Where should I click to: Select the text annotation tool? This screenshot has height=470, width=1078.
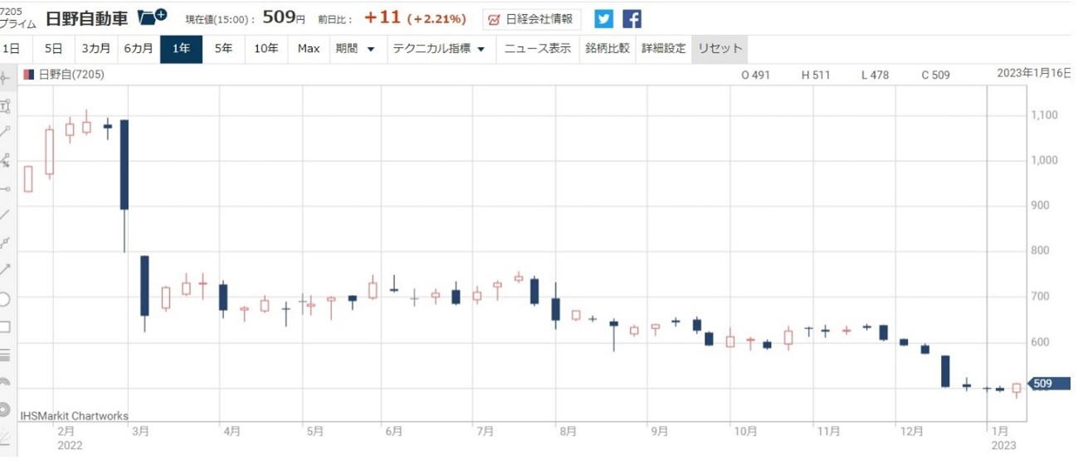tap(6, 106)
